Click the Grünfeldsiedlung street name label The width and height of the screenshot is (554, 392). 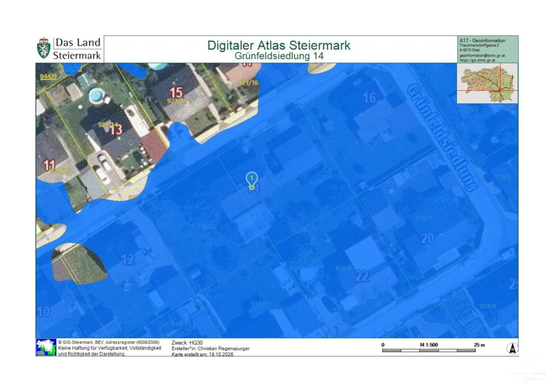coord(442,138)
